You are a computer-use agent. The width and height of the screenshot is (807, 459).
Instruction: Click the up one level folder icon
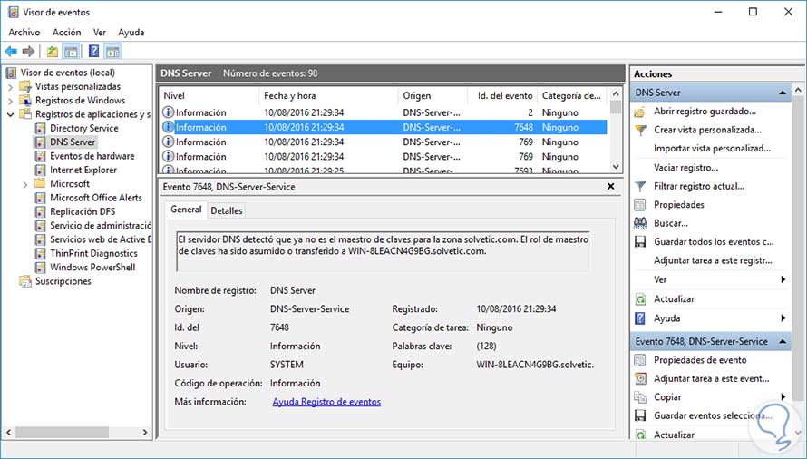(x=53, y=51)
